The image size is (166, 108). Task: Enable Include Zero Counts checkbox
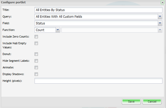pyautogui.click(x=36, y=37)
